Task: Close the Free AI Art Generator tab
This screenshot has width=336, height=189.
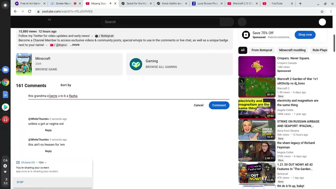Action: tap(44, 3)
